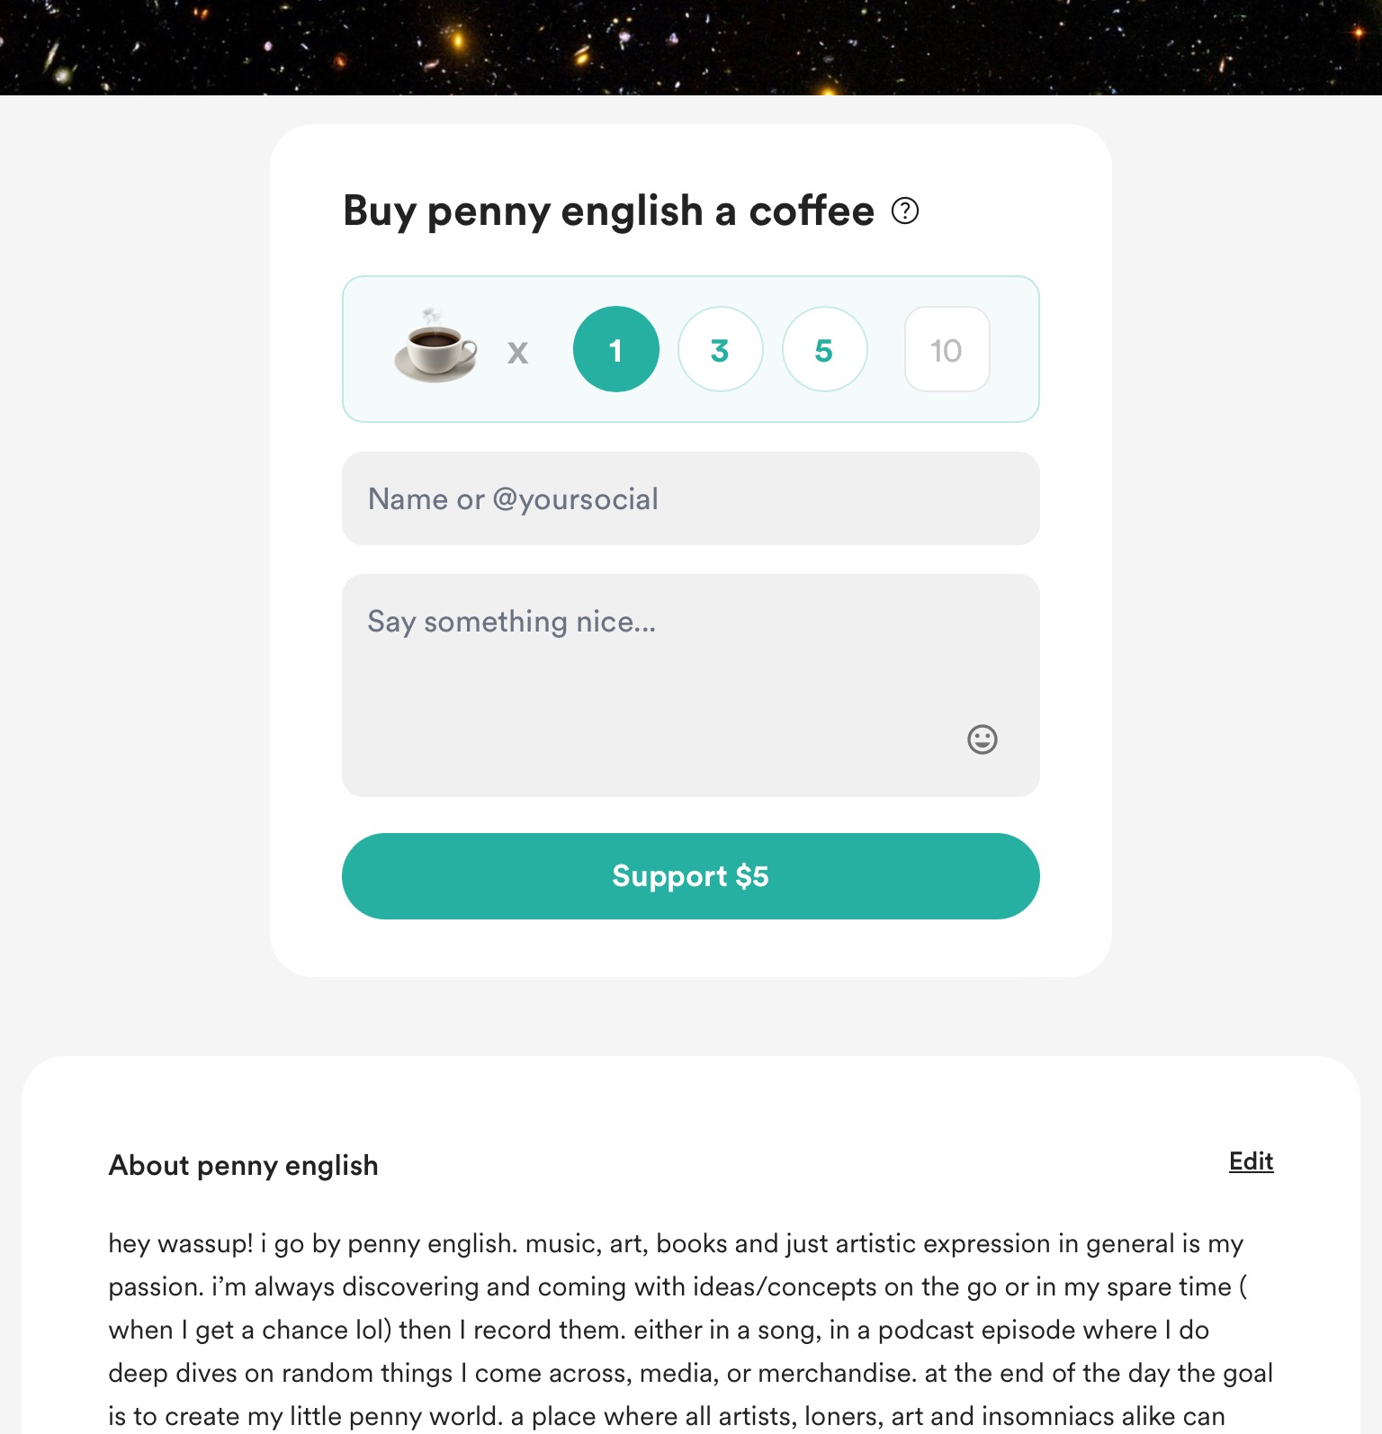Click the steaming coffee cup icon
Image resolution: width=1382 pixels, height=1434 pixels.
tap(435, 349)
